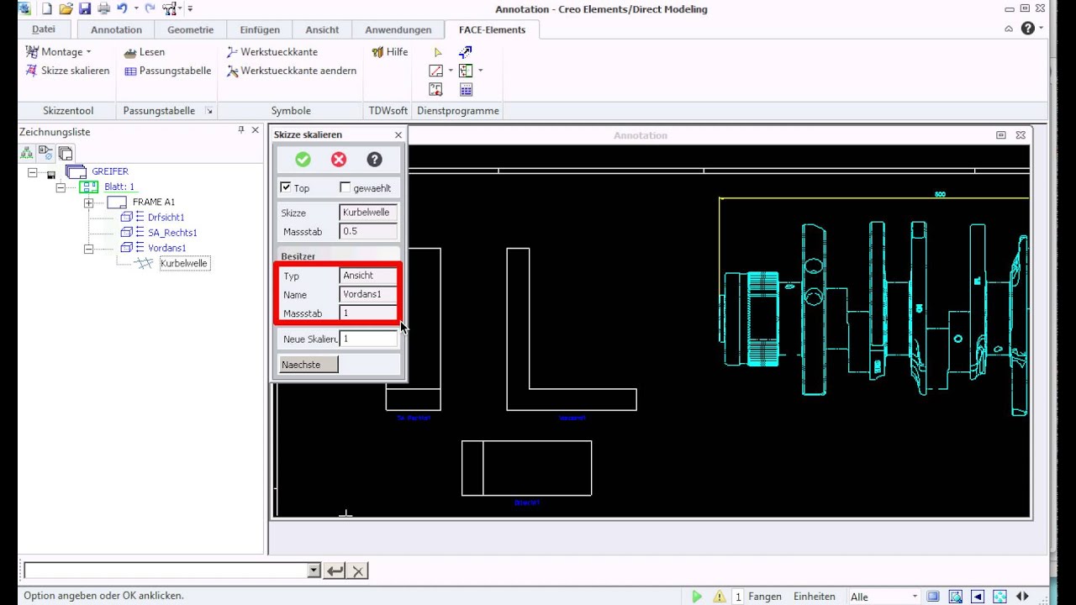Image resolution: width=1076 pixels, height=605 pixels.
Task: Click the Skizze field showing Kurbelwelle
Action: (x=368, y=213)
